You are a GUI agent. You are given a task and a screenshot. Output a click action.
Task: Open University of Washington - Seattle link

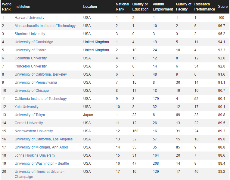coord(42,163)
